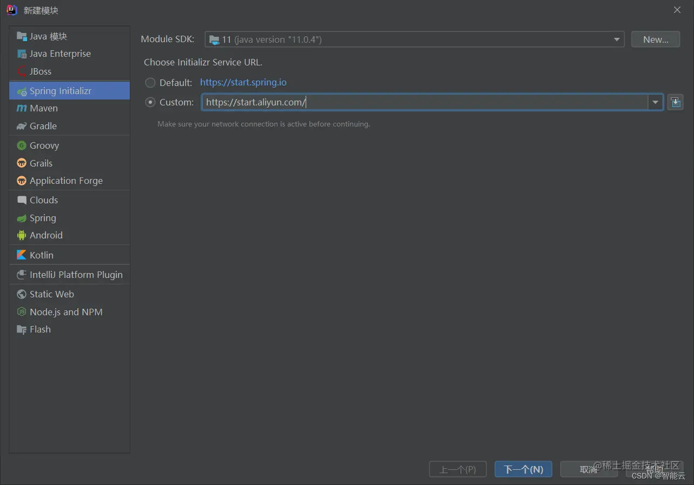Image resolution: width=694 pixels, height=485 pixels.
Task: Click the Grails icon
Action: [x=22, y=163]
